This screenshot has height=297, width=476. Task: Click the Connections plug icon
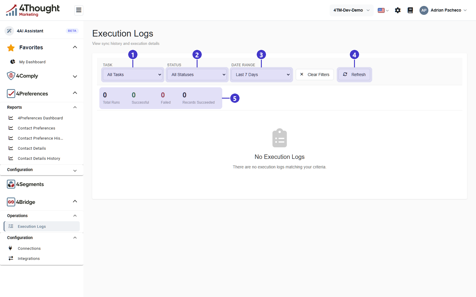tap(10, 248)
